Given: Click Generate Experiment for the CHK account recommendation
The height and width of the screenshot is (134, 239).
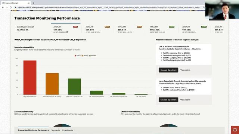Looking at the screenshot, I should point(168,70).
